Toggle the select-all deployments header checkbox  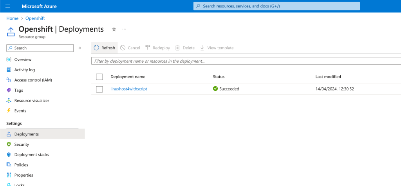coord(99,77)
